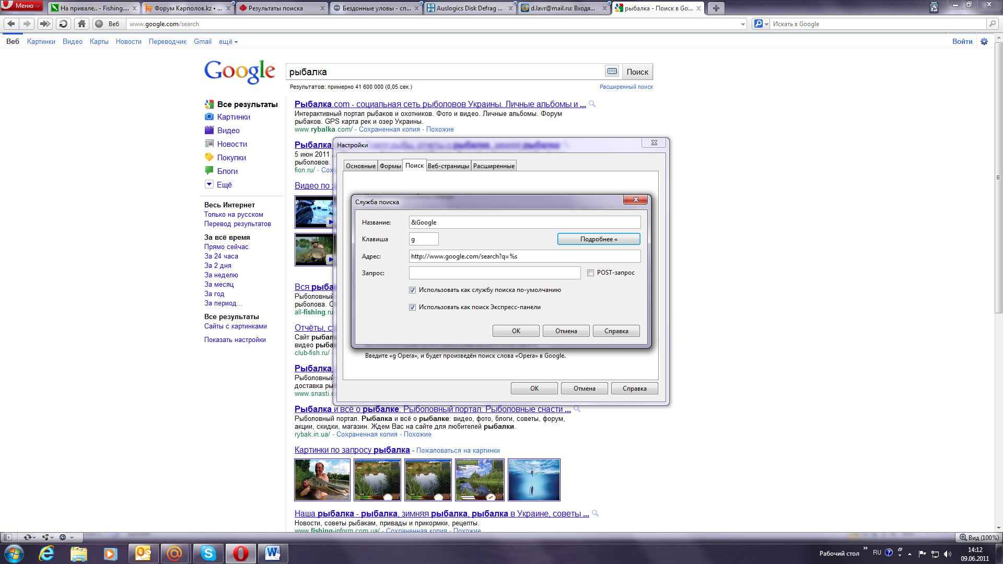Switch to Mail.Ru Agent in taskbar
This screenshot has width=1003, height=564.
pyautogui.click(x=174, y=554)
